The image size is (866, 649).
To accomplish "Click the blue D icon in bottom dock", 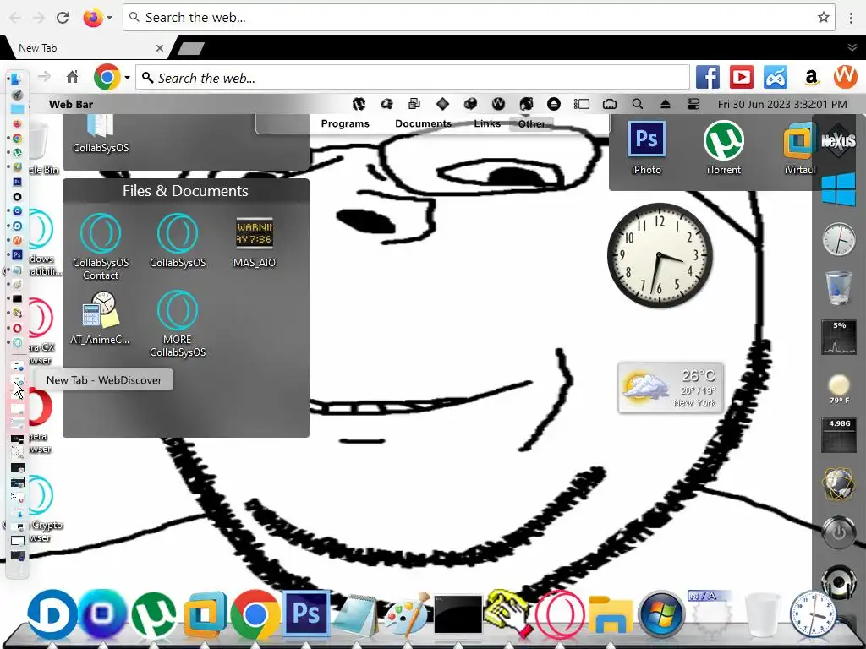I will [52, 614].
